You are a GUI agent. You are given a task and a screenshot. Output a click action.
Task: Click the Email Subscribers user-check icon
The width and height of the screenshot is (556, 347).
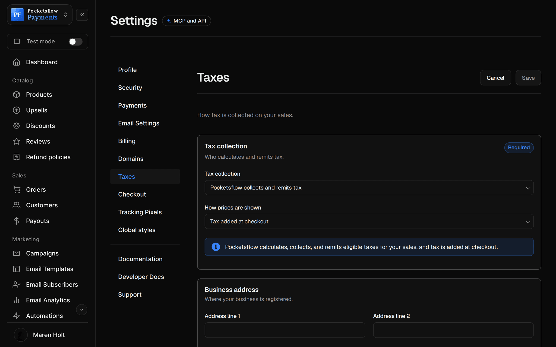click(x=17, y=284)
